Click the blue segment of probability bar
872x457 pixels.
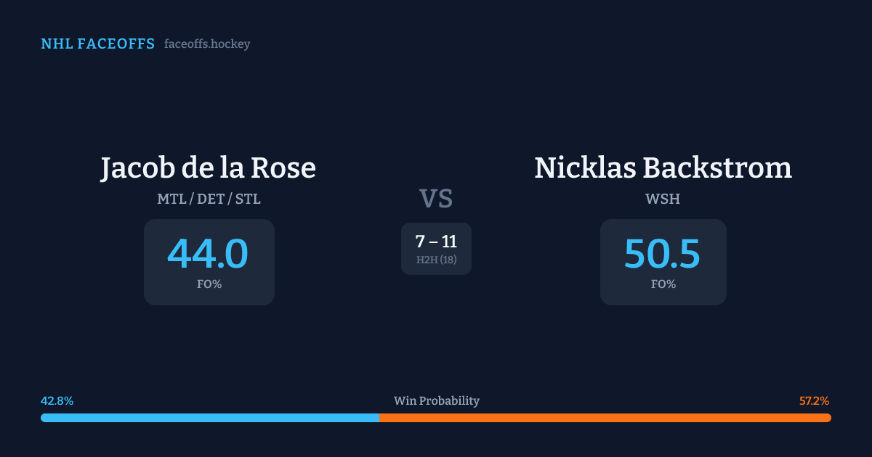209,418
